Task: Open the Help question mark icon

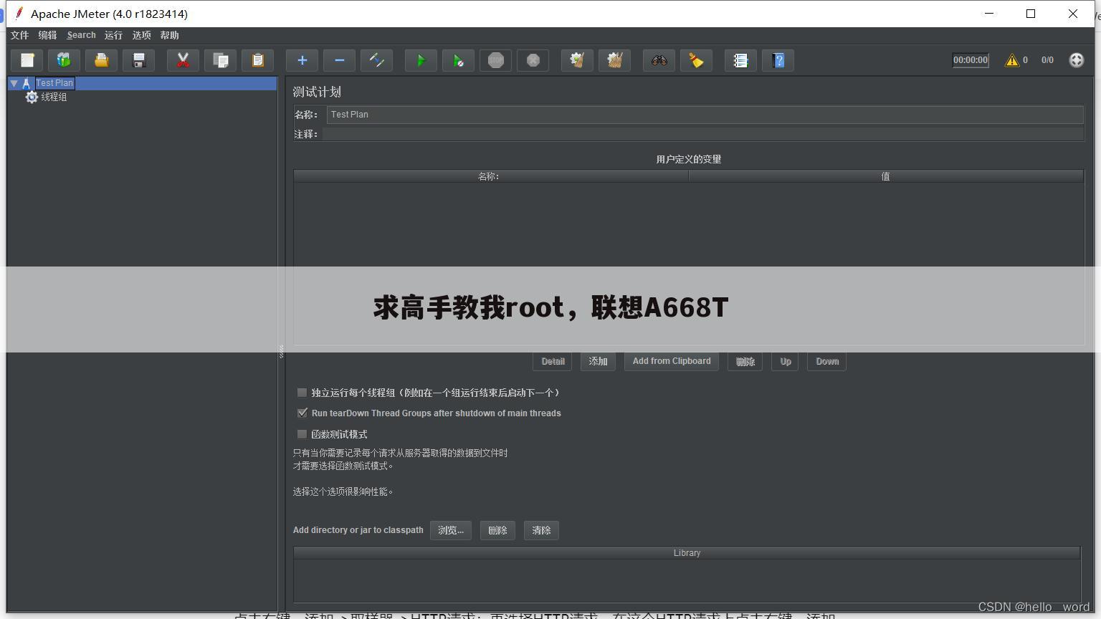Action: (x=778, y=60)
